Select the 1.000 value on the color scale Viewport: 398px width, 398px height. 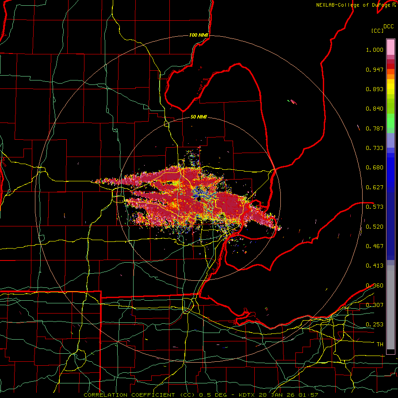[375, 50]
